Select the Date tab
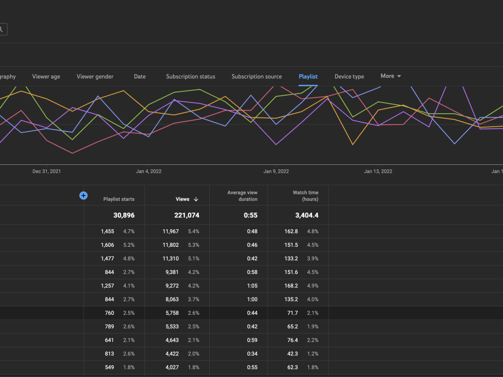 139,76
